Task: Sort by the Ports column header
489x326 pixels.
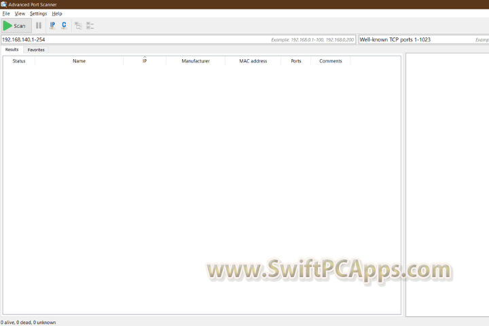Action: tap(296, 61)
